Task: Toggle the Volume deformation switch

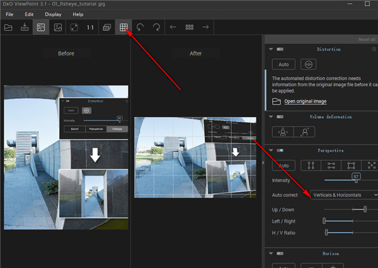Action: [x=280, y=116]
